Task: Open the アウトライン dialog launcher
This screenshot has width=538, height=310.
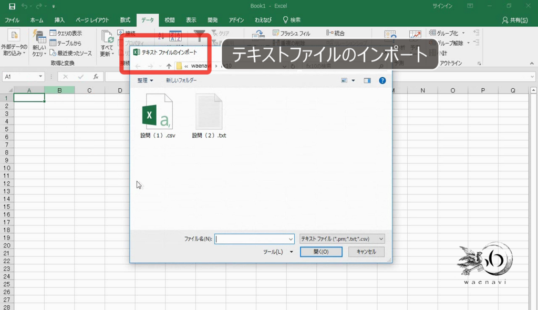Action: click(x=479, y=64)
